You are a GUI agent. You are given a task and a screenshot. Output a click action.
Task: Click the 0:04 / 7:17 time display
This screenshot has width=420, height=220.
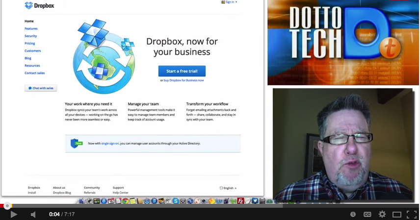pyautogui.click(x=62, y=215)
